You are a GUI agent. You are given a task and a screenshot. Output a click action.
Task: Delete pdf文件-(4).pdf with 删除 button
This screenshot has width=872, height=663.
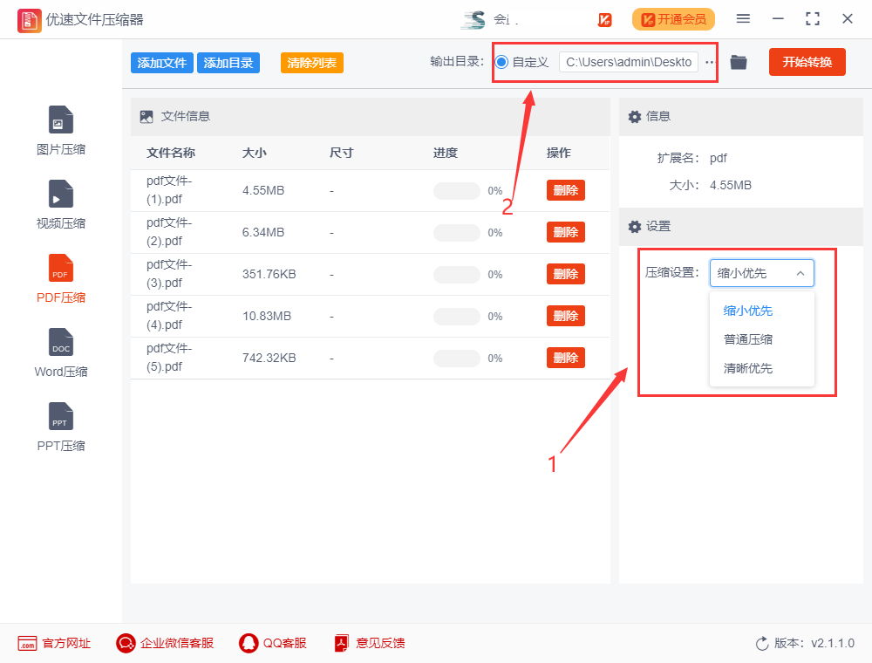566,316
